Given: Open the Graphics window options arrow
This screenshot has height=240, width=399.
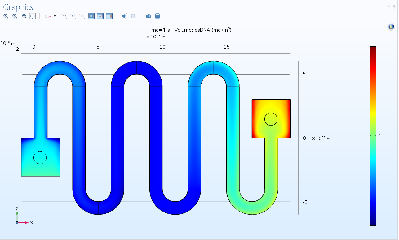Looking at the screenshot, I should (x=389, y=6).
